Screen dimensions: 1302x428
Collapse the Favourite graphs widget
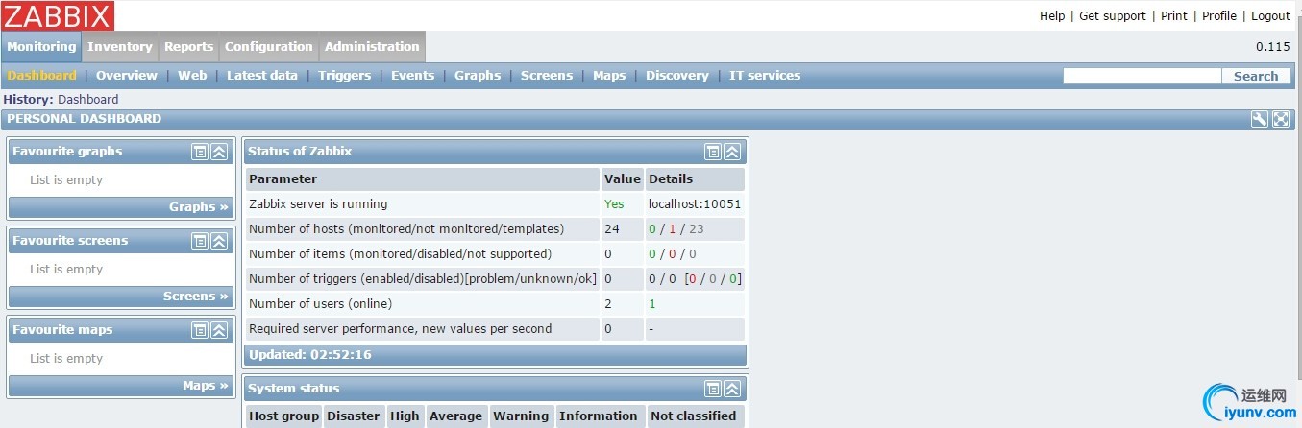pos(219,152)
